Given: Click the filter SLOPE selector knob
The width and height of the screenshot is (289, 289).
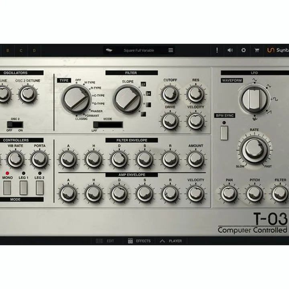Looking at the screenshot, I should [x=128, y=99].
